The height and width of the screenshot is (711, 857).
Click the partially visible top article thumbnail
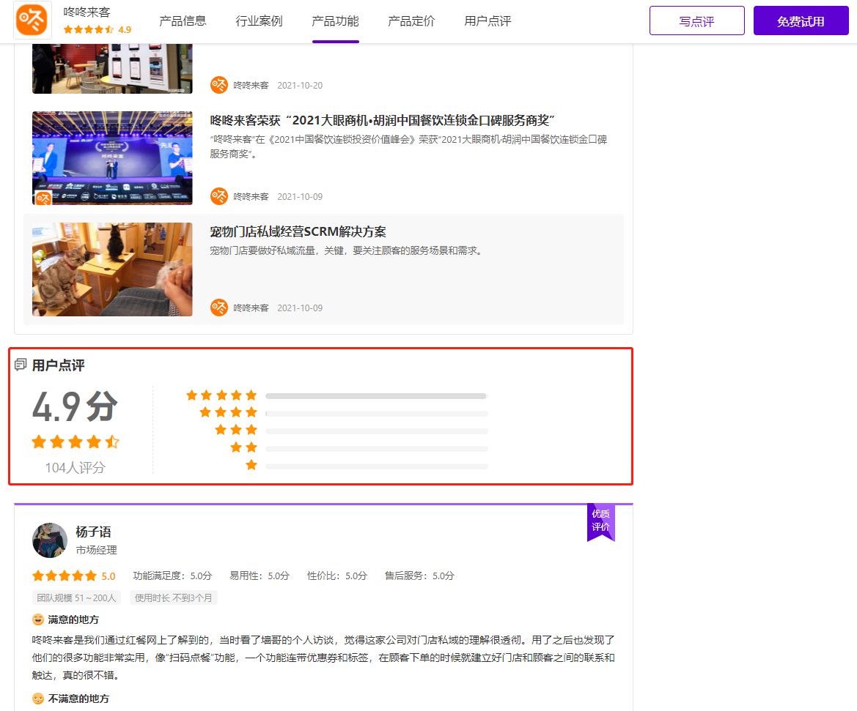112,69
